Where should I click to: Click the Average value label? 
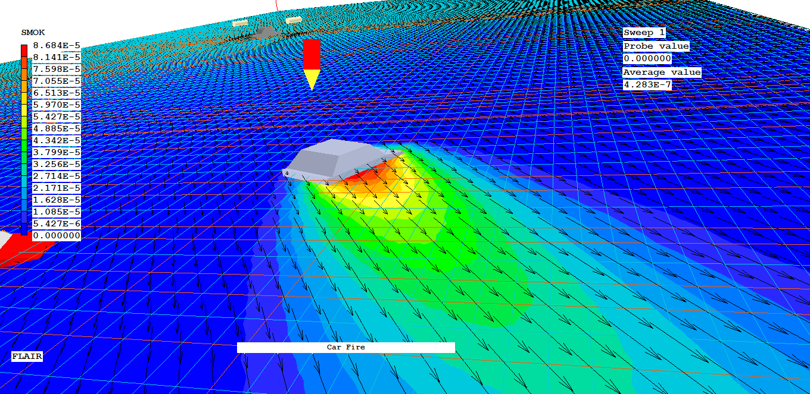tap(662, 72)
